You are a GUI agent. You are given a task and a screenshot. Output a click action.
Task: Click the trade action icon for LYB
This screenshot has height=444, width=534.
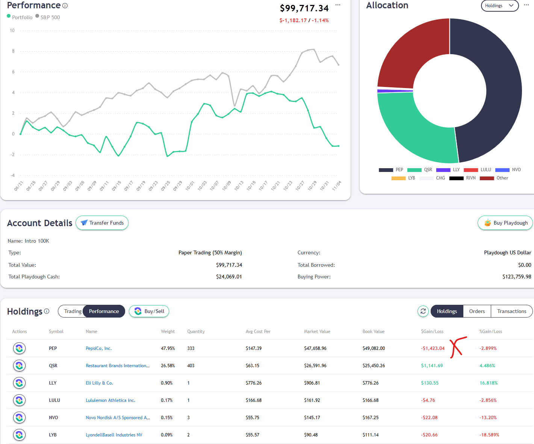click(x=19, y=435)
